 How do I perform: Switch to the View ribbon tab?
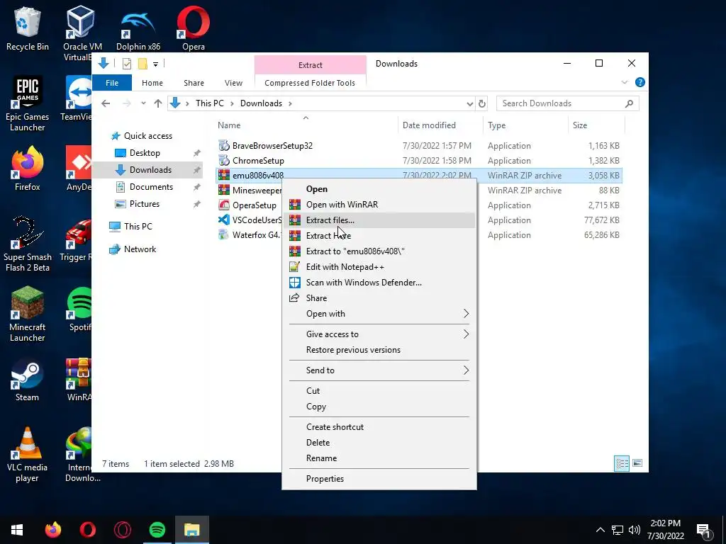click(233, 83)
